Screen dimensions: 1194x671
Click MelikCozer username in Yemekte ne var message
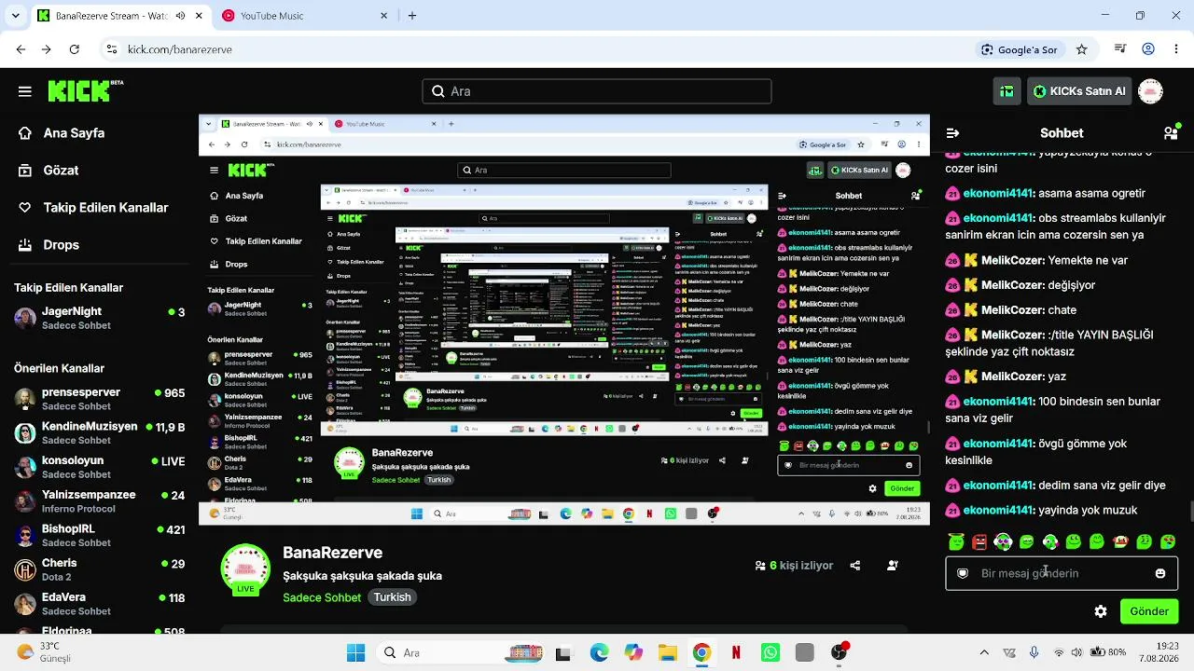point(1012,260)
